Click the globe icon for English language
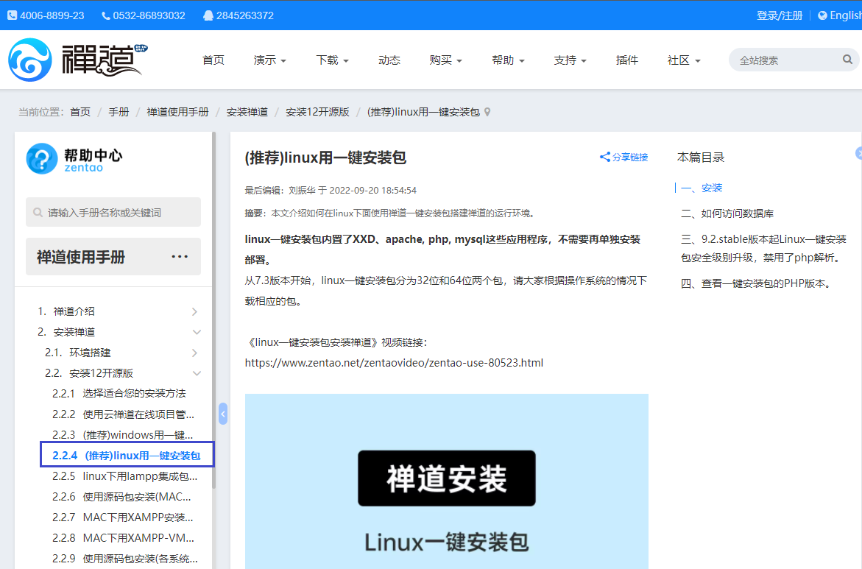 pyautogui.click(x=822, y=15)
